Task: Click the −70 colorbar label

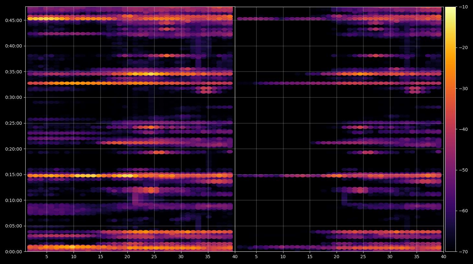Action: (463, 251)
